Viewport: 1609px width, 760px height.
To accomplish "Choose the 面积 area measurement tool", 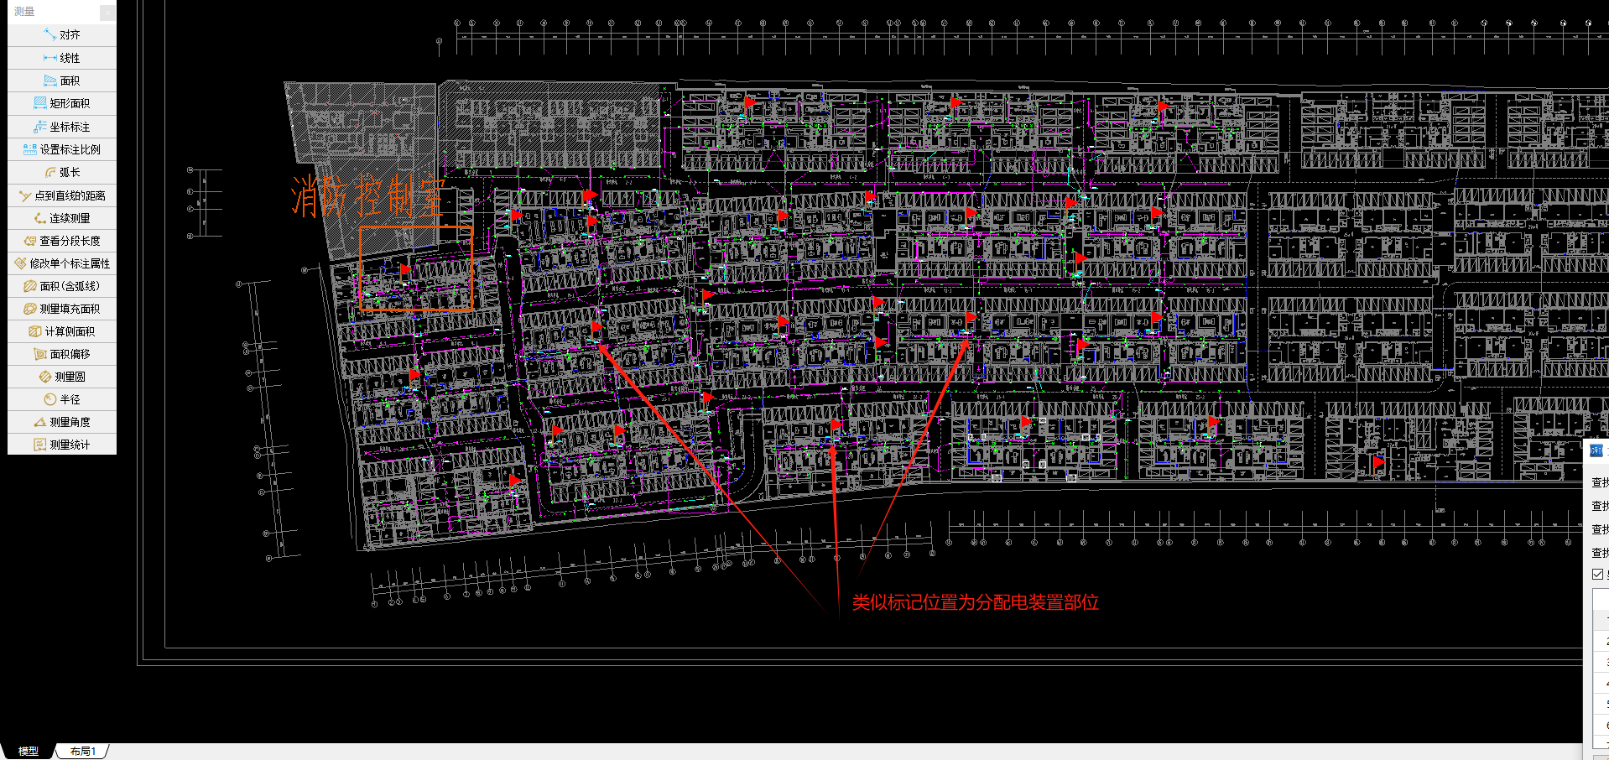I will point(62,81).
